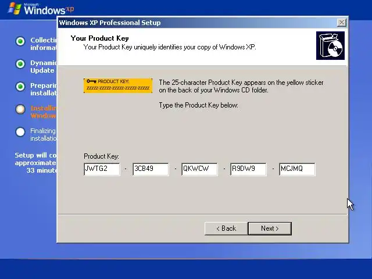Click the yellow product key sticker image
372x279 pixels.
point(118,85)
